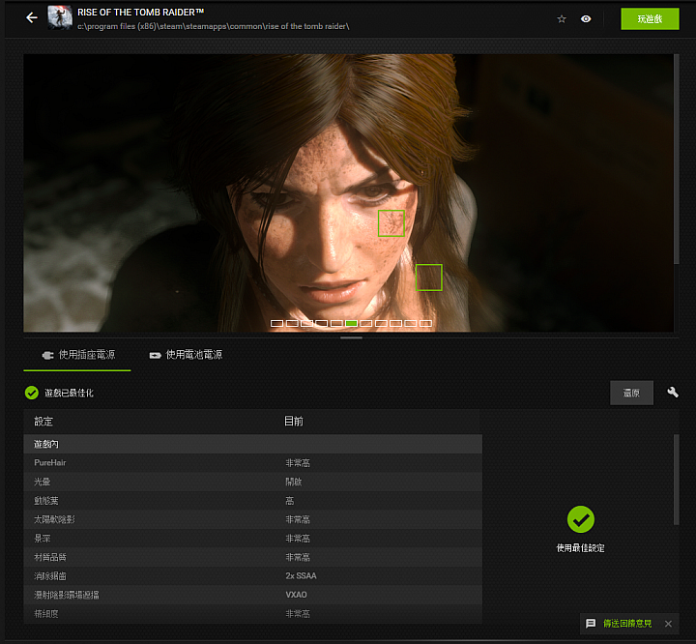Close the feedback popup with the X
This screenshot has height=644, width=696.
pyautogui.click(x=668, y=624)
